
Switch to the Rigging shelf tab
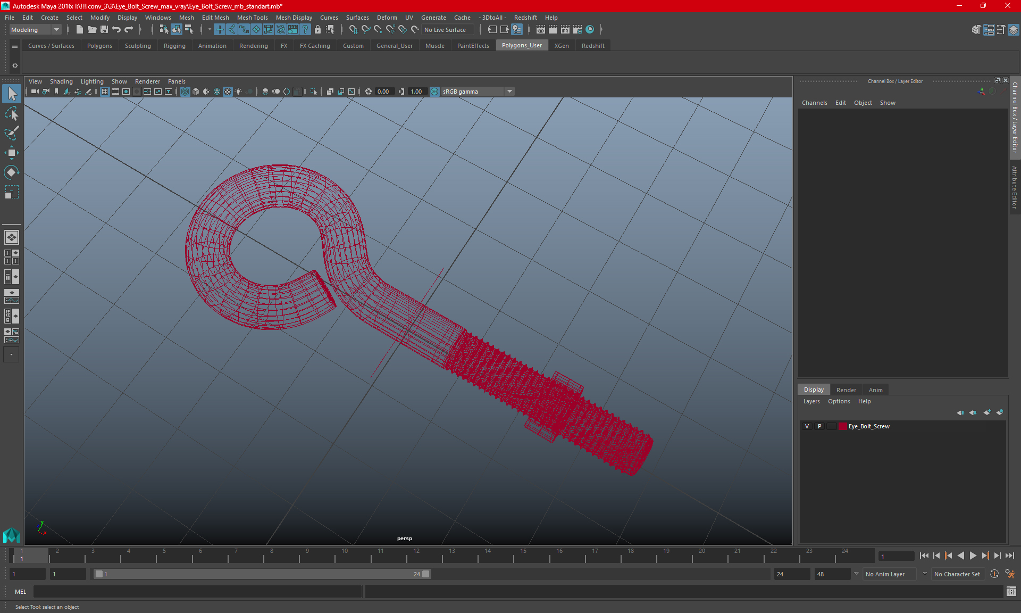click(174, 46)
